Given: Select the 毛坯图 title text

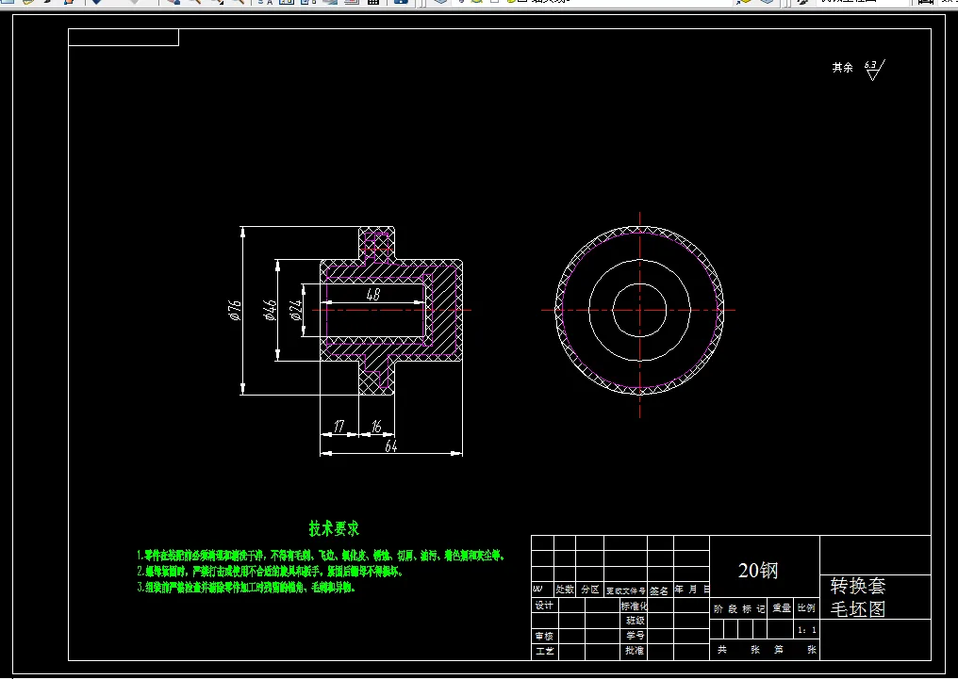Looking at the screenshot, I should coord(858,609).
